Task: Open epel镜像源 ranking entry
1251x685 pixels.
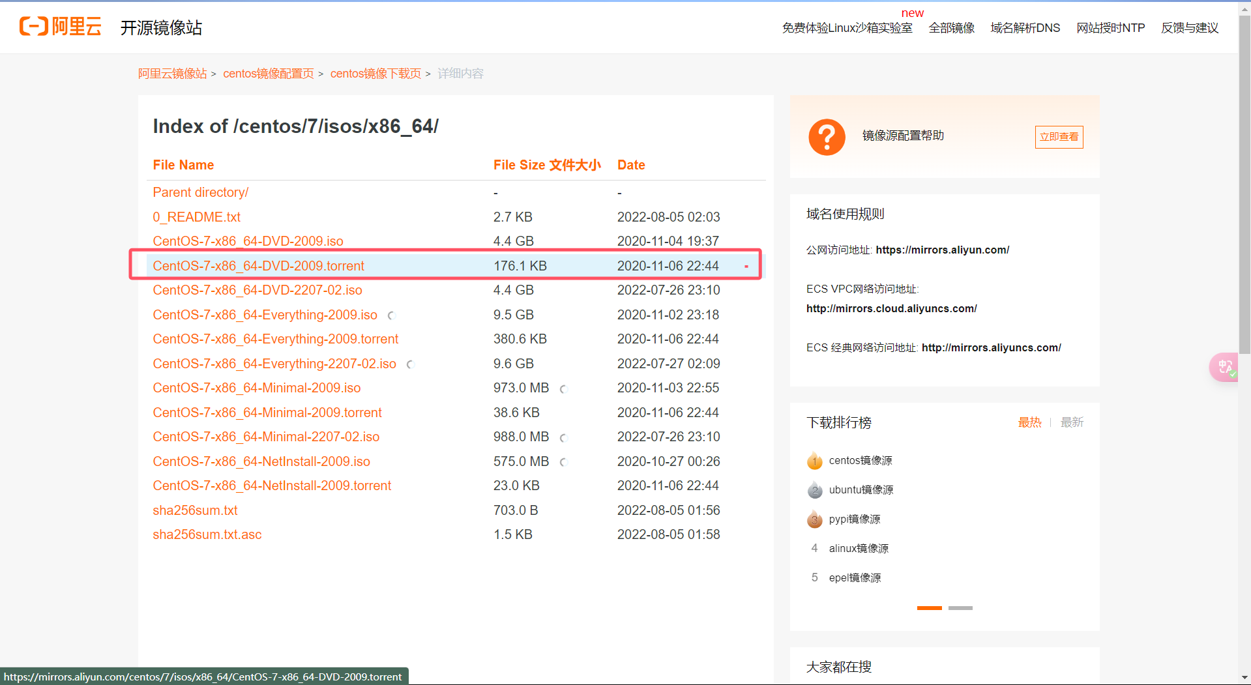Action: (x=855, y=578)
